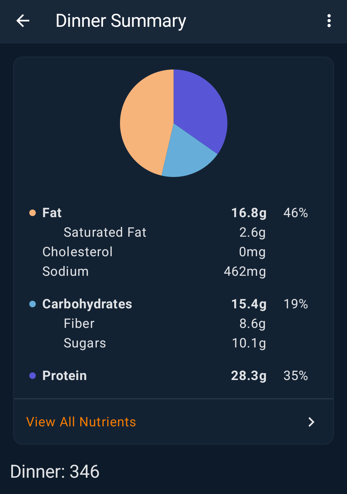Image resolution: width=347 pixels, height=494 pixels.
Task: Click the orange Fat legend dot
Action: click(x=33, y=213)
